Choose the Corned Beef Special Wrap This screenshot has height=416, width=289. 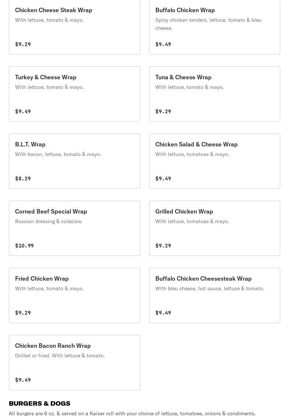[74, 228]
